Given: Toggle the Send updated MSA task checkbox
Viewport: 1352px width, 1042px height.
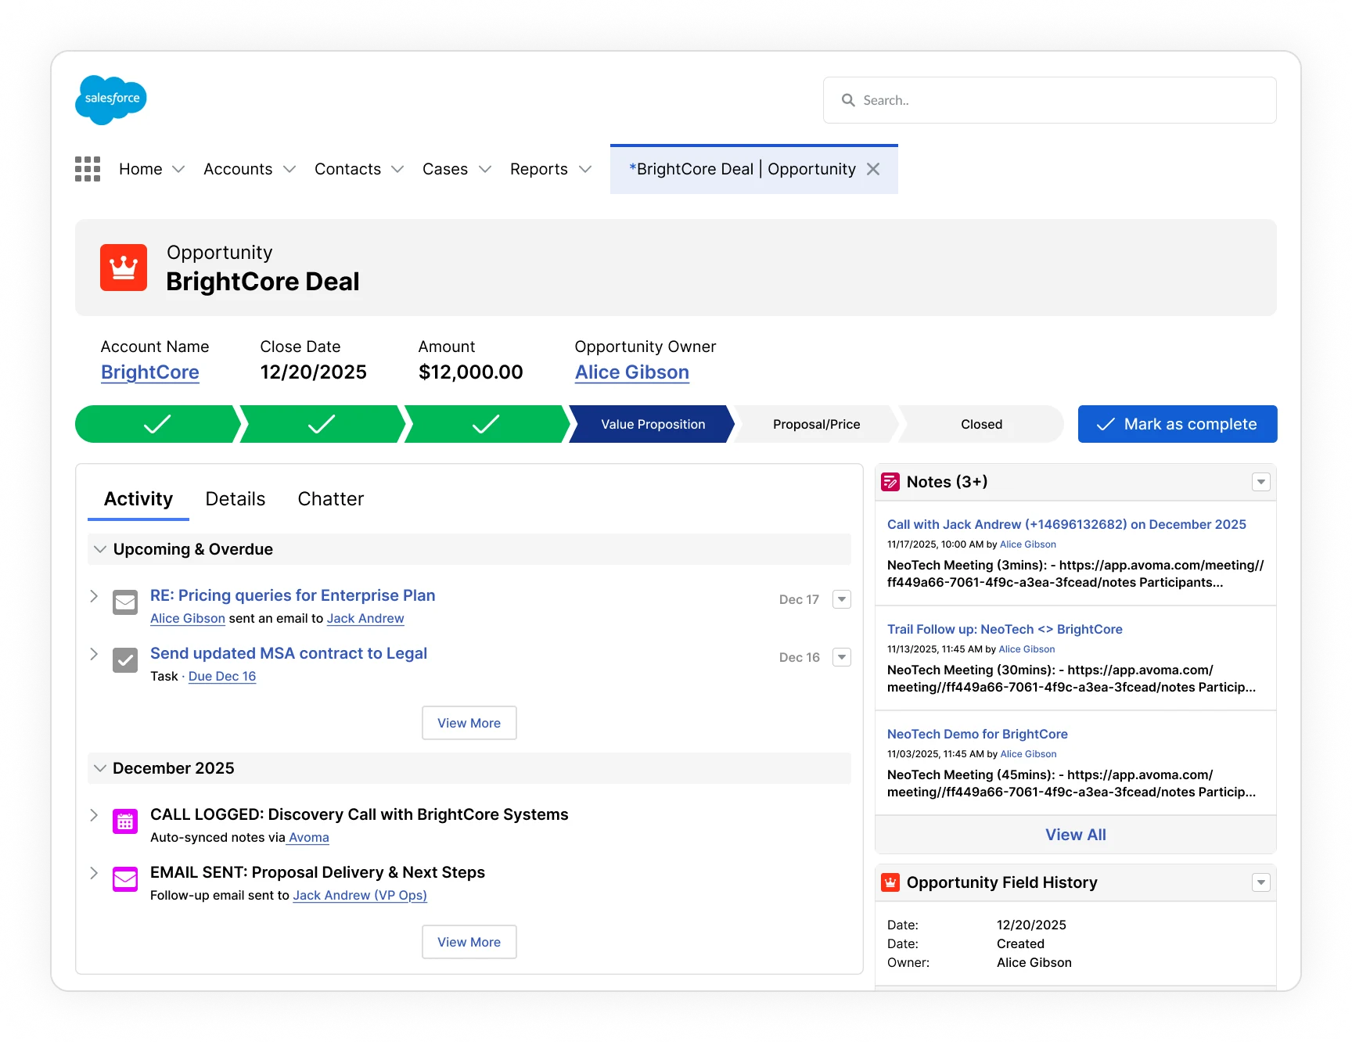Looking at the screenshot, I should (x=124, y=660).
